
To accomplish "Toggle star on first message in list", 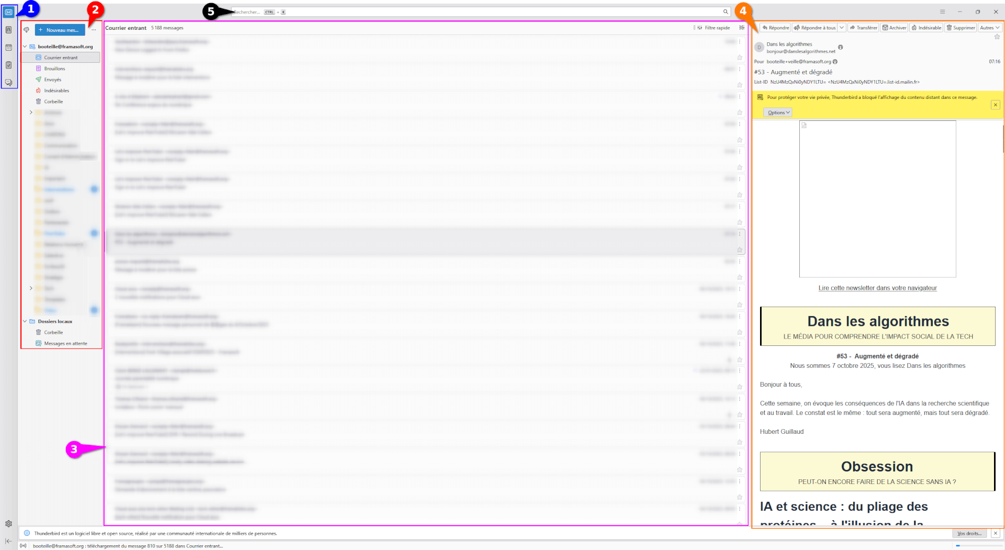I will [740, 58].
